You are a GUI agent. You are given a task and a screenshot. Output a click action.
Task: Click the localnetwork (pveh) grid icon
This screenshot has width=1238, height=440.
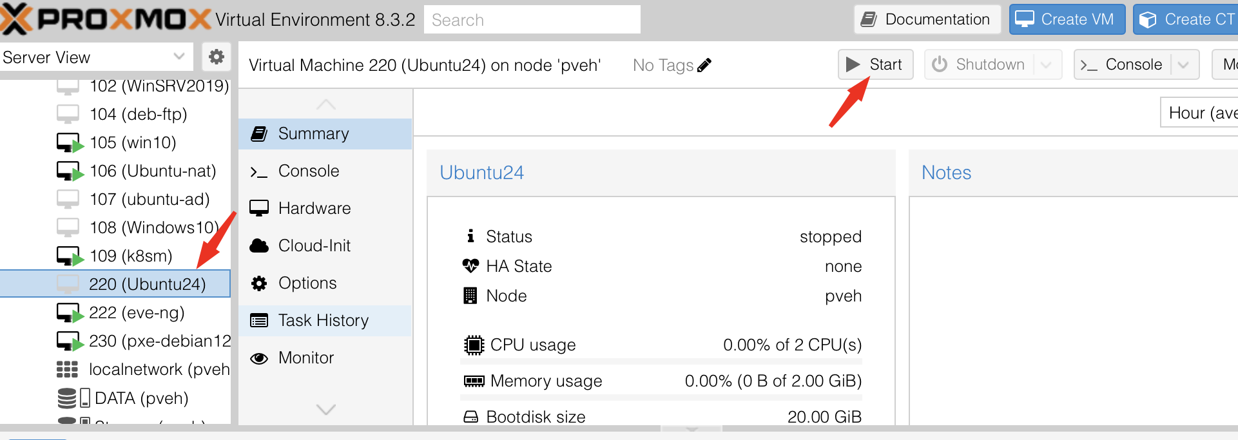coord(67,369)
